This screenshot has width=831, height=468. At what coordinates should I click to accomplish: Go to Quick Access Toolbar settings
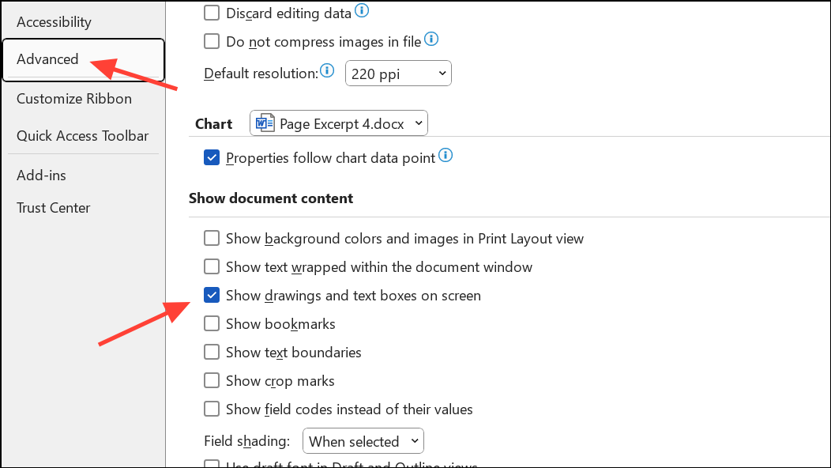[x=83, y=136]
